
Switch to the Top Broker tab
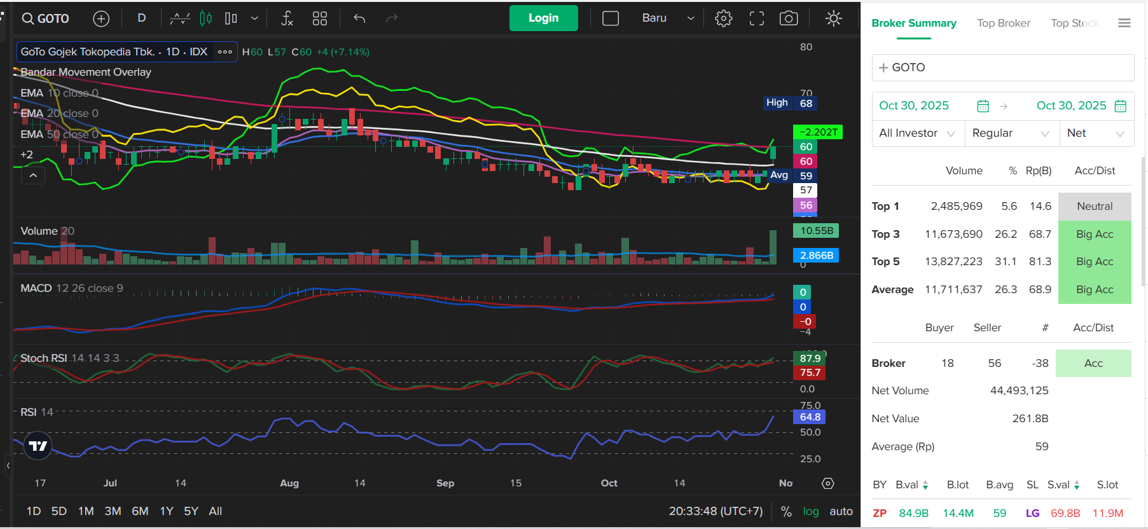pos(1003,24)
